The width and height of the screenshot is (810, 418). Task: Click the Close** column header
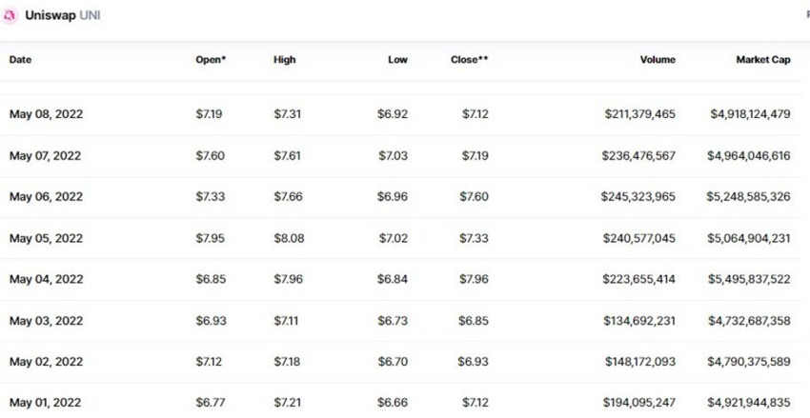tap(469, 60)
